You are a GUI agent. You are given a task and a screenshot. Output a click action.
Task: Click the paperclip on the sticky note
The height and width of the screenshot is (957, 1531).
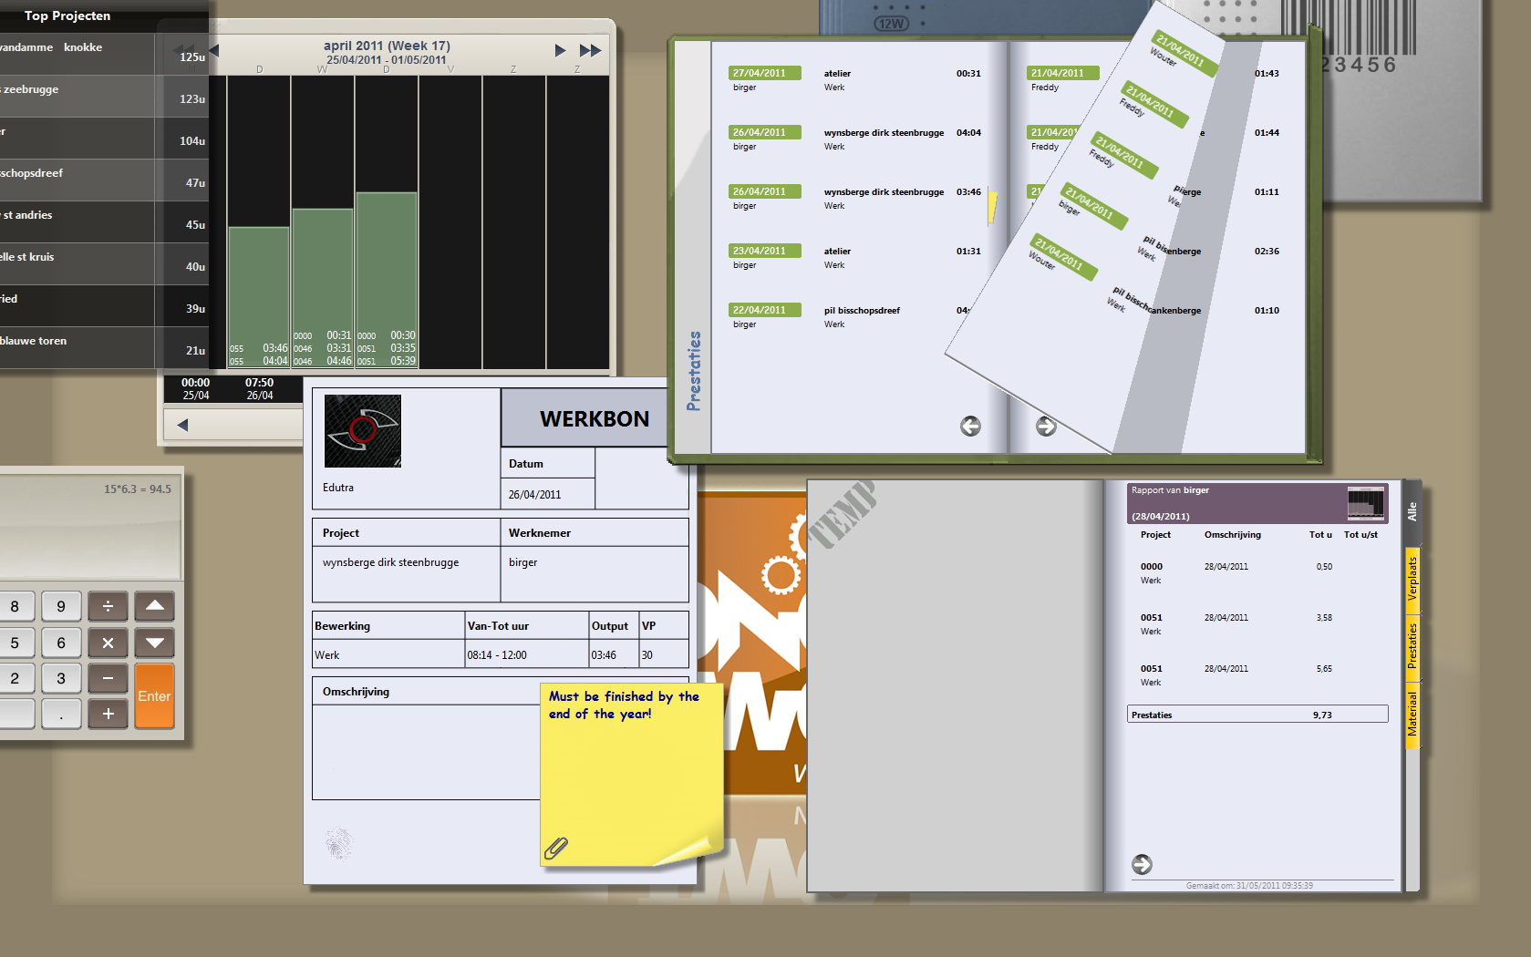(x=556, y=849)
